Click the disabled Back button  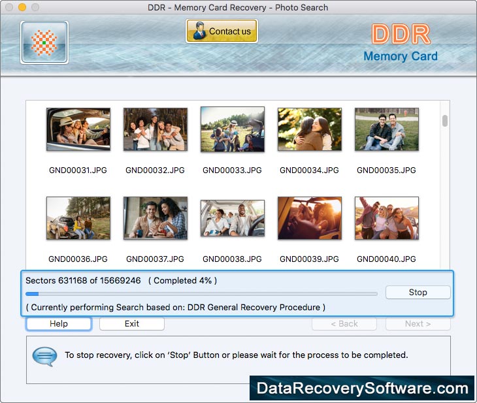tap(344, 323)
